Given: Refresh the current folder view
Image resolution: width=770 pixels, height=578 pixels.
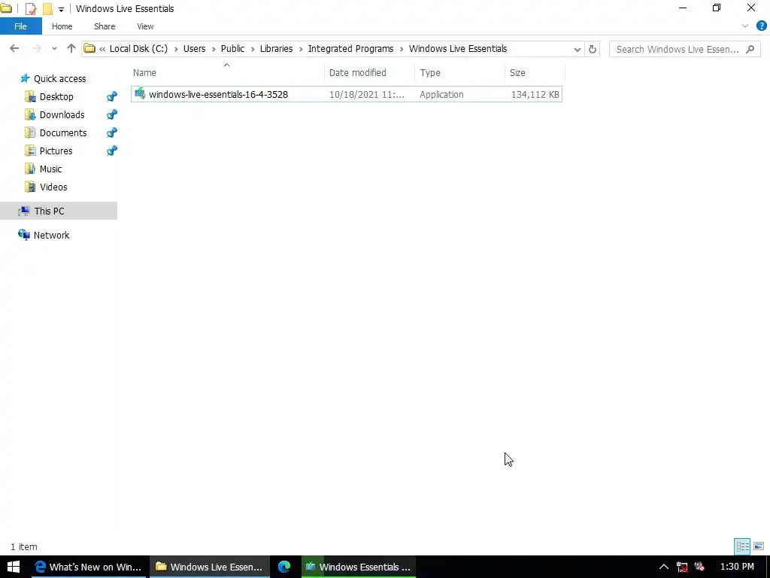Looking at the screenshot, I should tap(593, 49).
